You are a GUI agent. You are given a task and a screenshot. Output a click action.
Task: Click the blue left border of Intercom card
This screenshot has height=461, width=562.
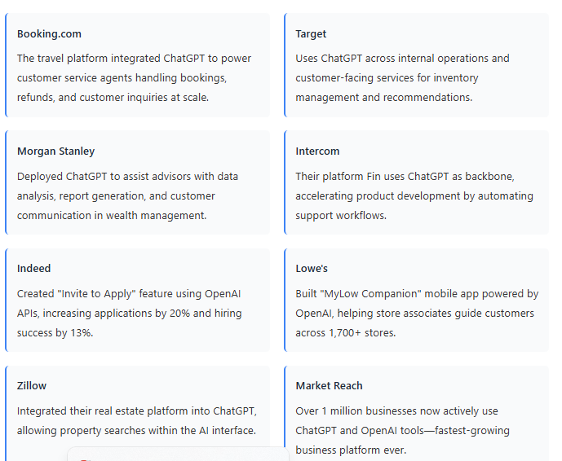point(285,182)
